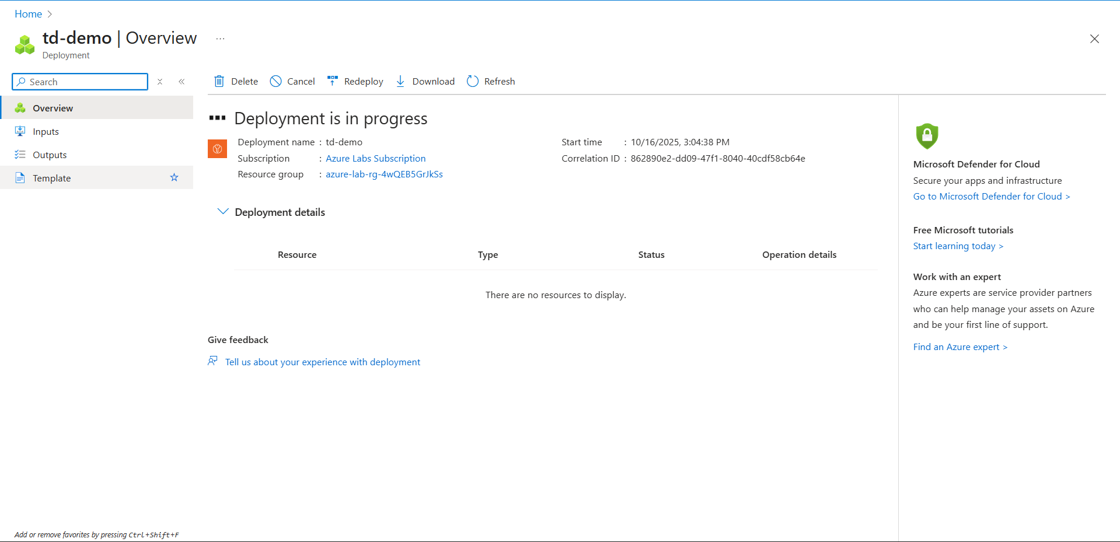Screen dimensions: 1120x542
Task: Collapse the left navigation menu
Action: 182,82
